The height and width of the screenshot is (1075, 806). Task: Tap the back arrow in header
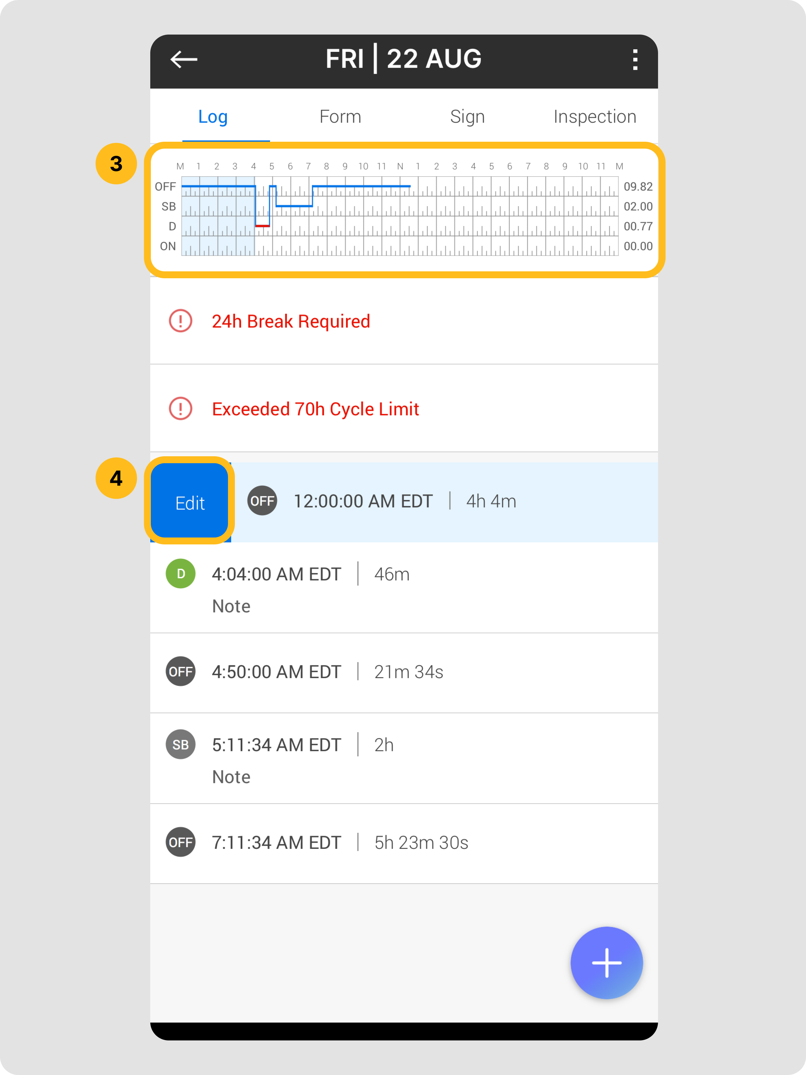[184, 60]
